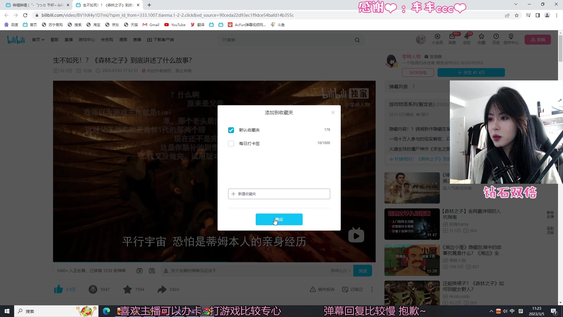Open the 漫画 nav item
The width and height of the screenshot is (563, 317).
123,40
